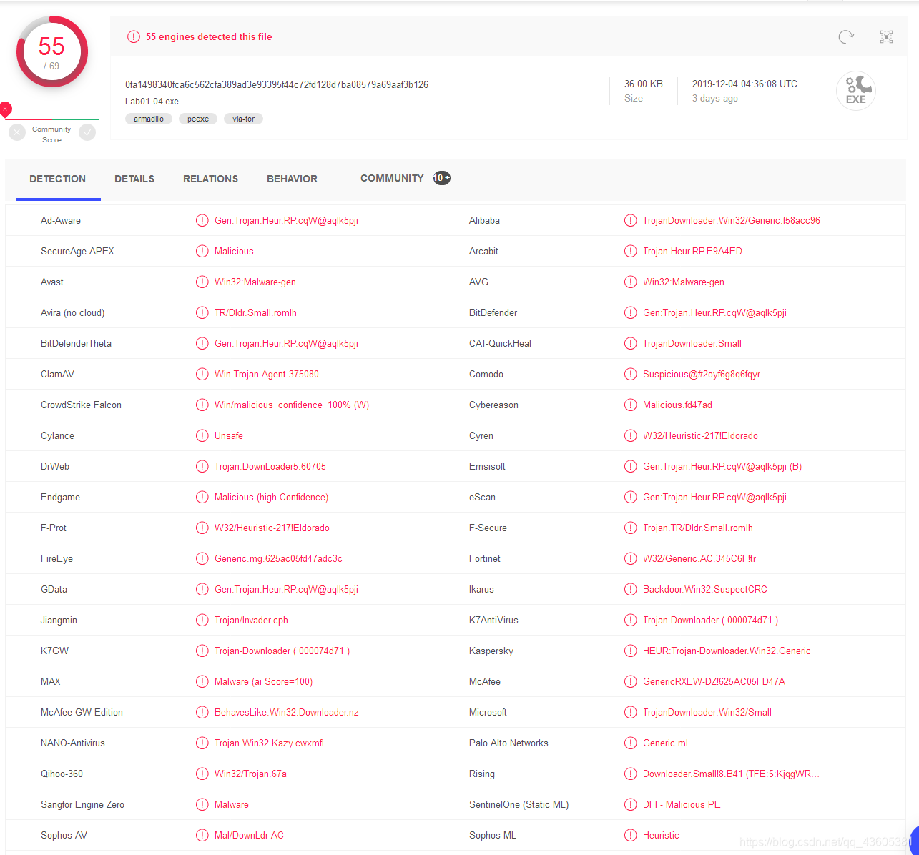This screenshot has height=855, width=919.
Task: Click 'Malicious (high Confidence)' Endgame result
Action: [x=271, y=497]
